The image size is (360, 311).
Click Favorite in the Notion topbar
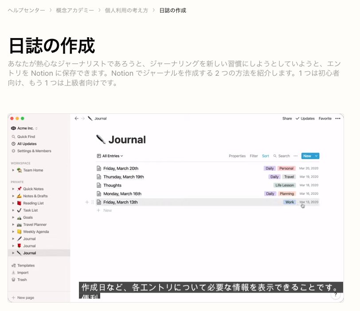pos(325,118)
